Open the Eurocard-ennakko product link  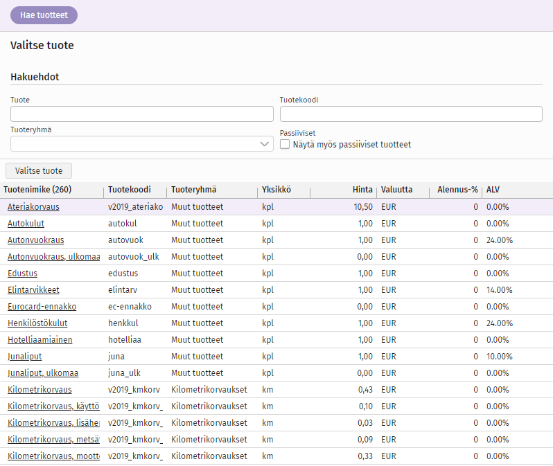click(x=42, y=307)
